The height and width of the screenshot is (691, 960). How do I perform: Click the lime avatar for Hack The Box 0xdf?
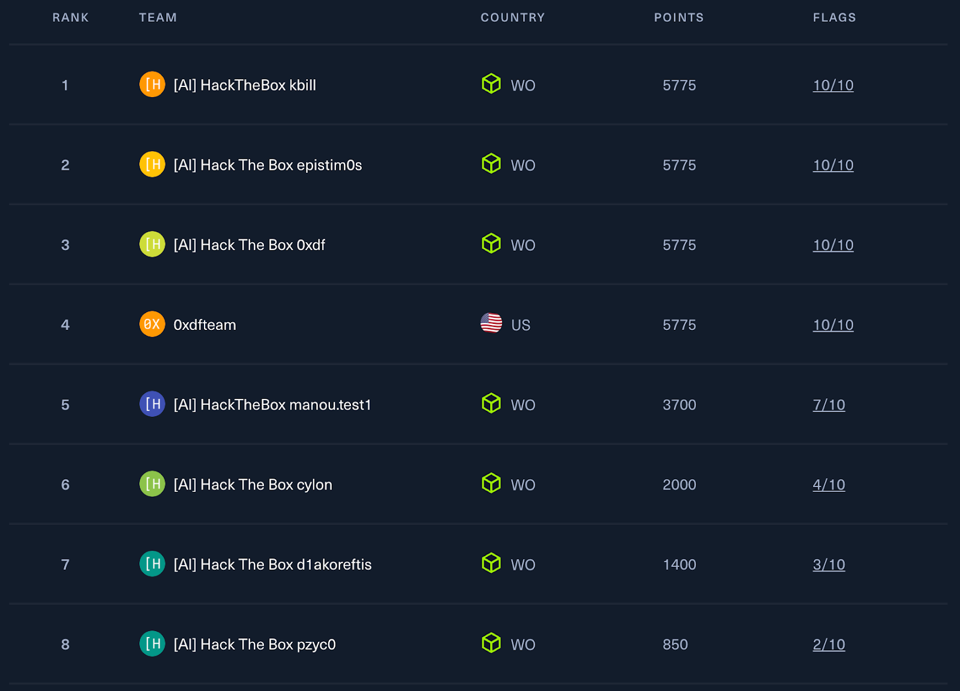click(x=152, y=244)
